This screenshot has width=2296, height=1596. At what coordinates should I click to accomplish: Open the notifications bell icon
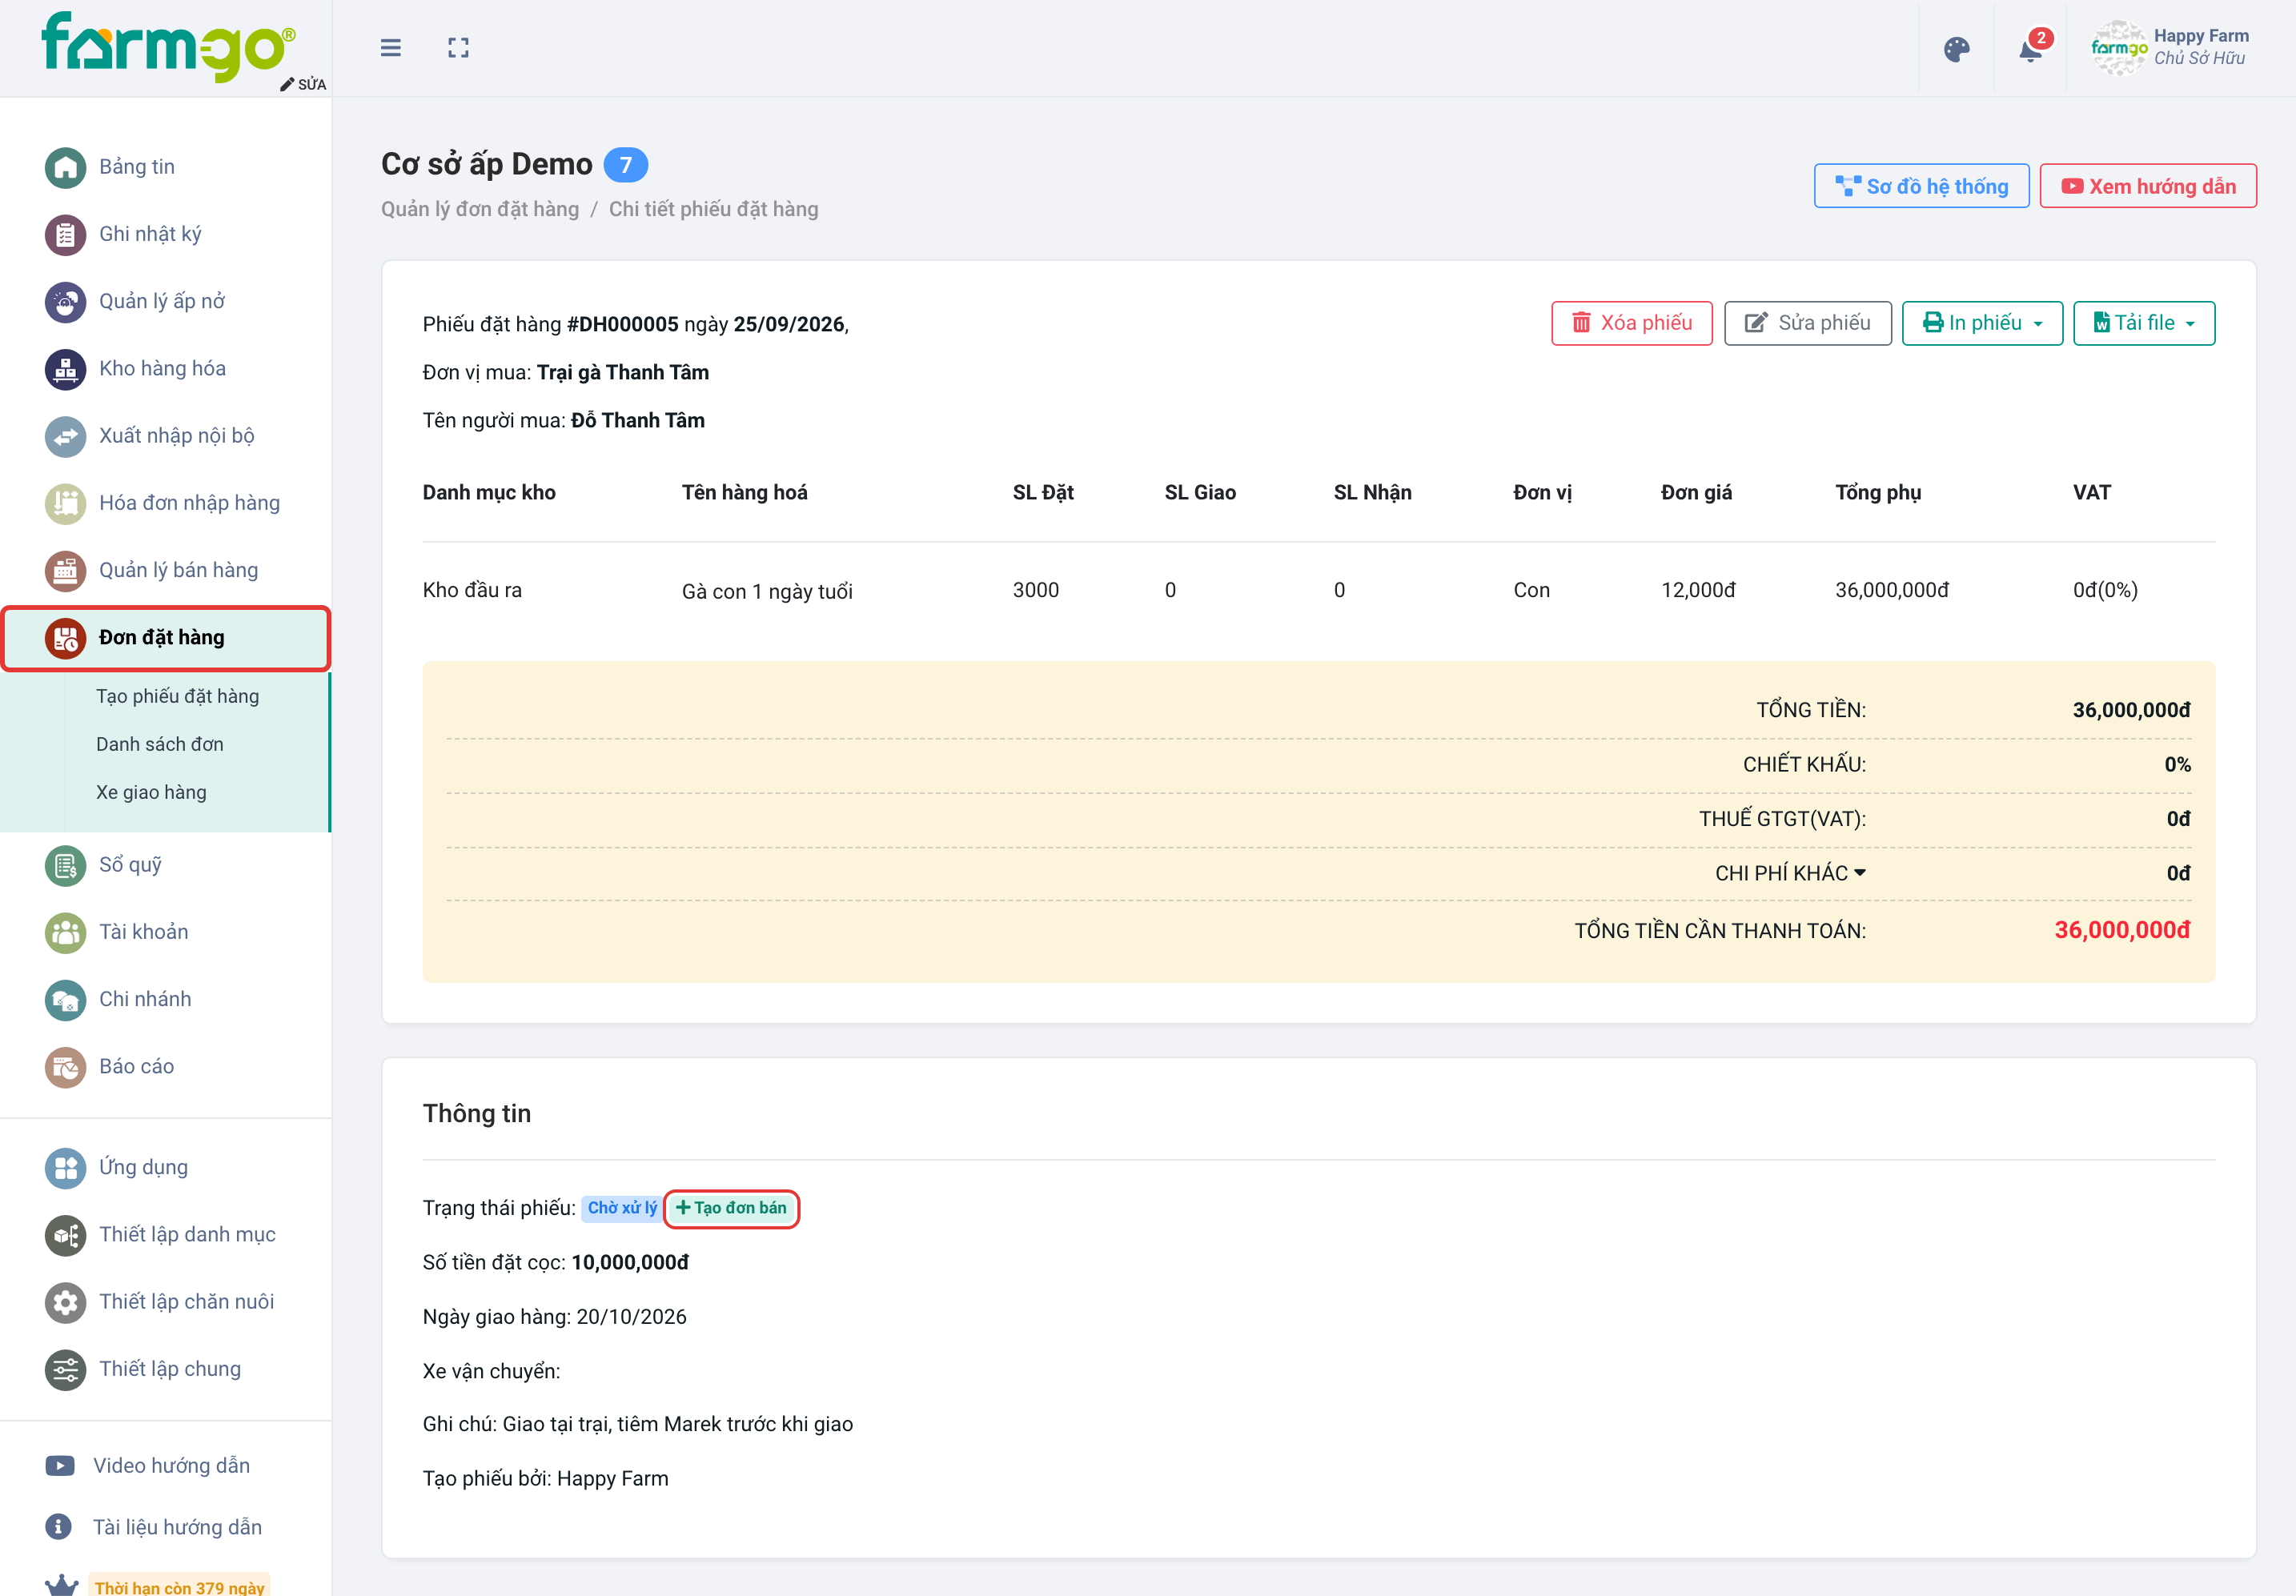coord(2030,49)
